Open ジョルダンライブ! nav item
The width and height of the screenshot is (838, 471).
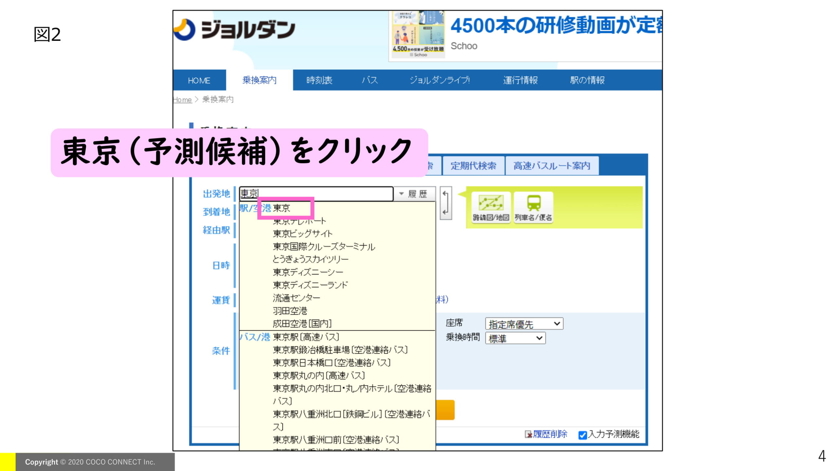(x=440, y=80)
